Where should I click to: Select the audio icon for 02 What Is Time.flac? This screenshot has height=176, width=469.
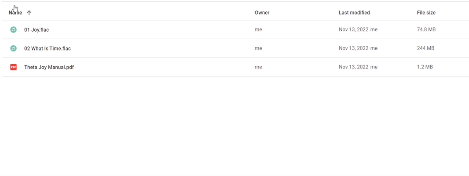pyautogui.click(x=14, y=48)
